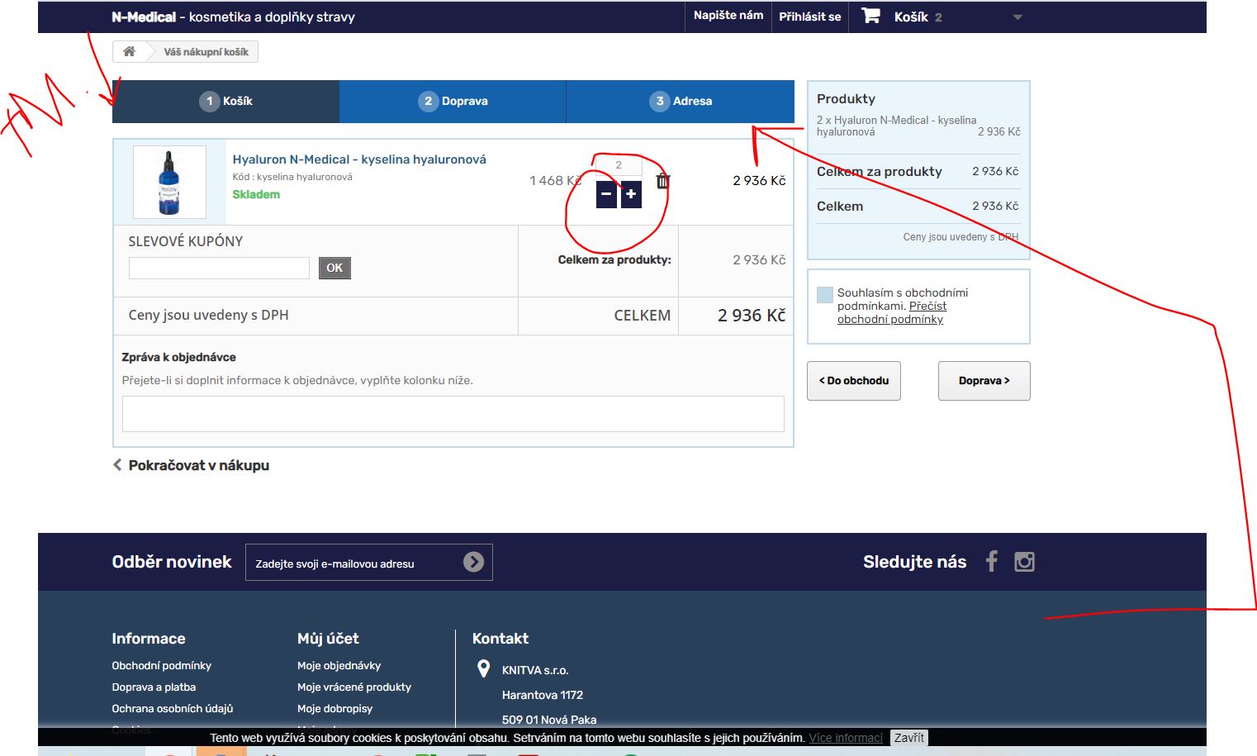Screen dimensions: 1257x756
Task: Switch to the Adresa step tab
Action: click(x=681, y=102)
